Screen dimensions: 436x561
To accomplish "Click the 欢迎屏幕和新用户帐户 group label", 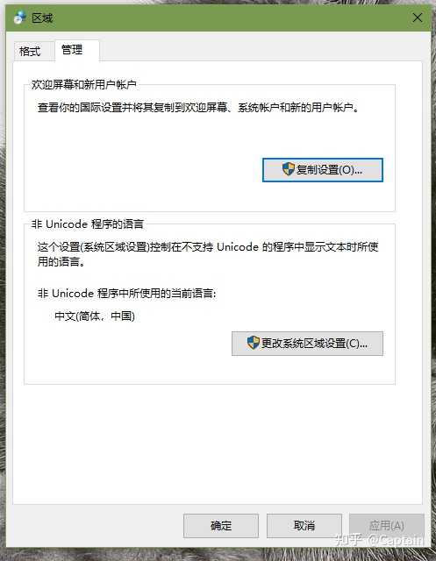I will [83, 84].
